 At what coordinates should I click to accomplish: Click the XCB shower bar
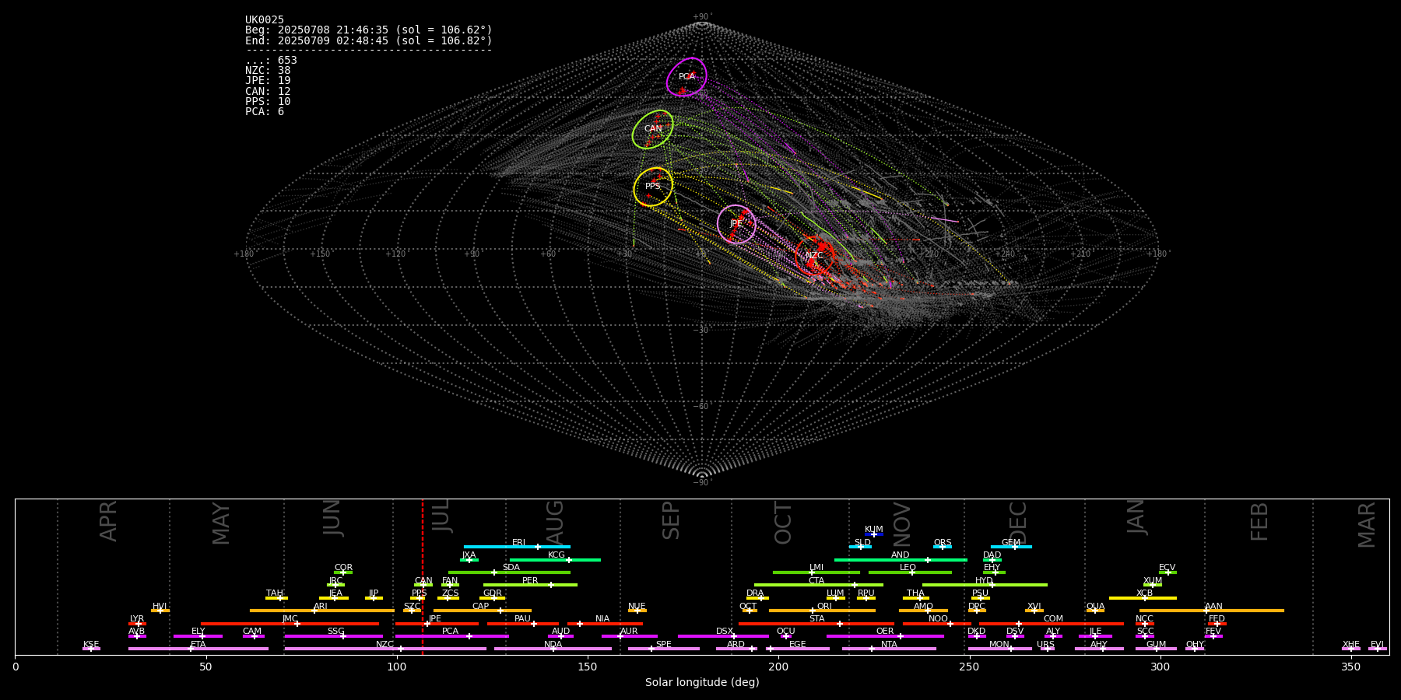click(1143, 598)
